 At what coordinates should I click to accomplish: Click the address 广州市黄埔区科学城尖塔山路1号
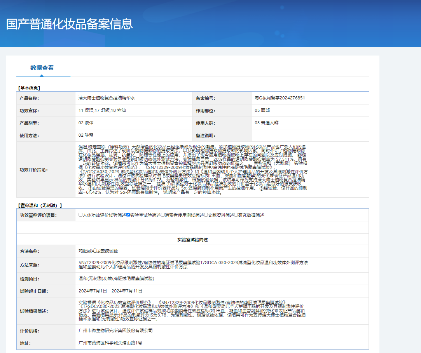tap(110, 343)
